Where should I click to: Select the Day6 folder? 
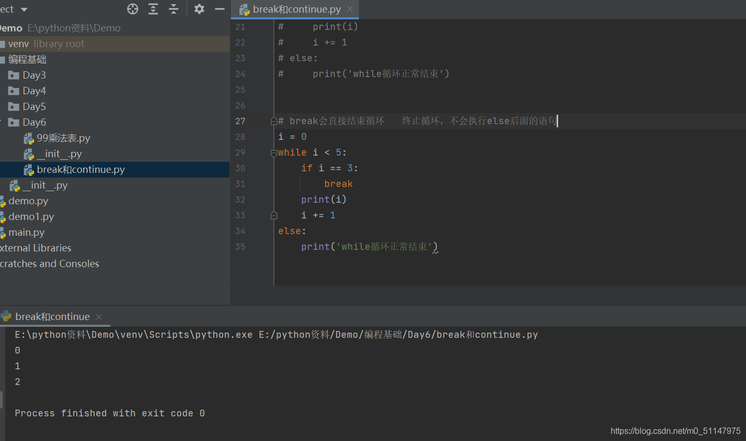click(34, 123)
